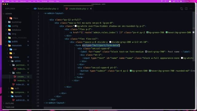Select create.blade file in roles folder
Image resolution: width=197 pixels, height=111 pixels.
21,77
